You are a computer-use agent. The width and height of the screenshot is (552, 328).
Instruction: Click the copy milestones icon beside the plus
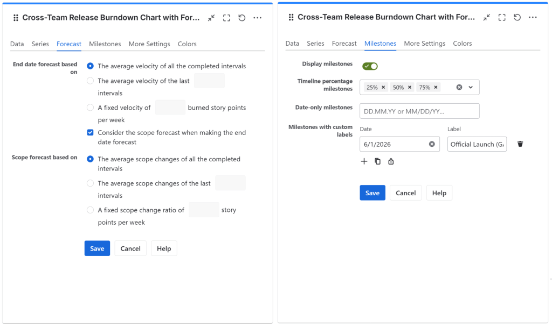[x=377, y=161]
